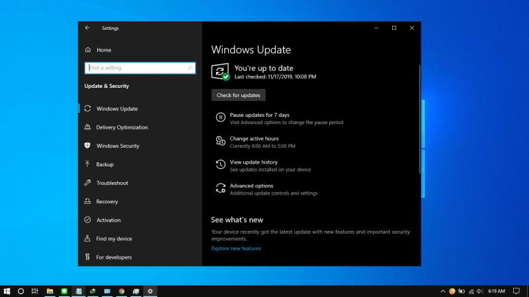
Task: Click the Activation checkmark circle icon
Action: pos(87,220)
